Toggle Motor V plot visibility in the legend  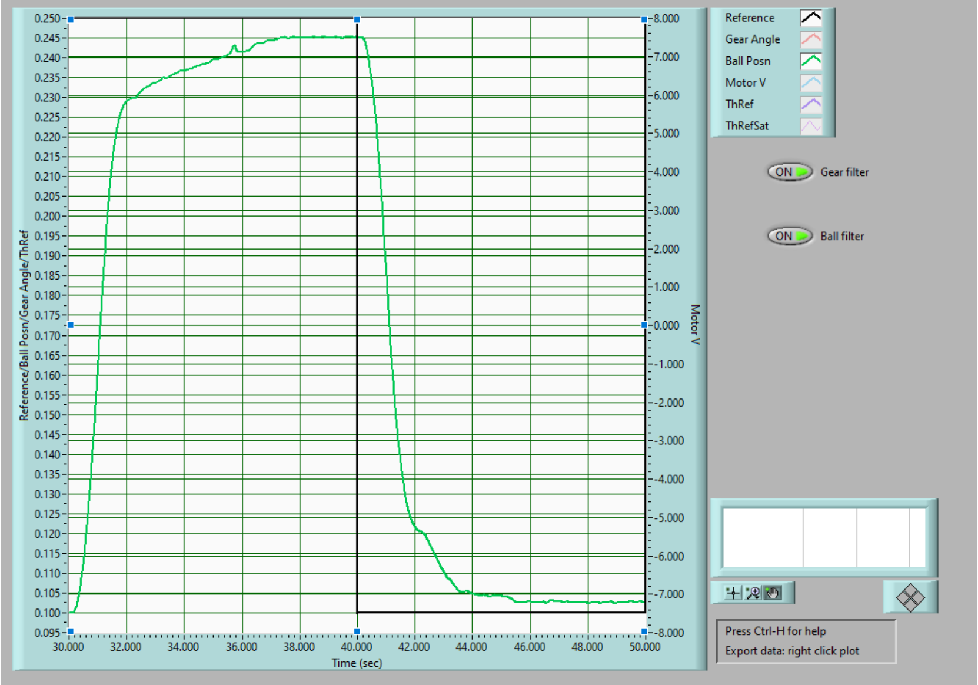coord(811,82)
